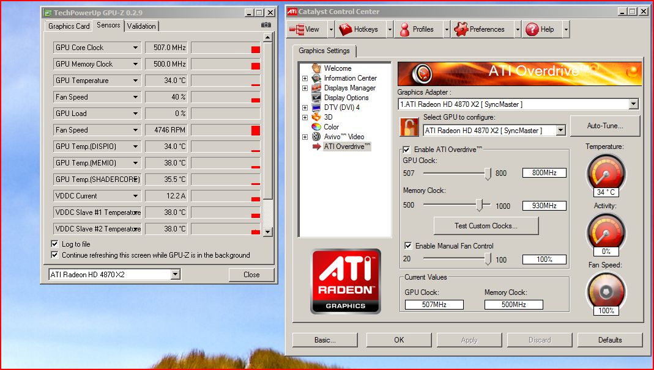Open the Preferences gear icon
This screenshot has width=654, height=370.
tap(461, 29)
